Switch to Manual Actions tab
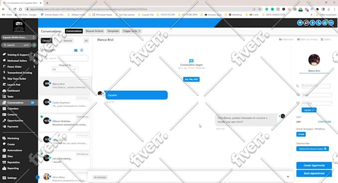338x183 pixels. tap(94, 31)
